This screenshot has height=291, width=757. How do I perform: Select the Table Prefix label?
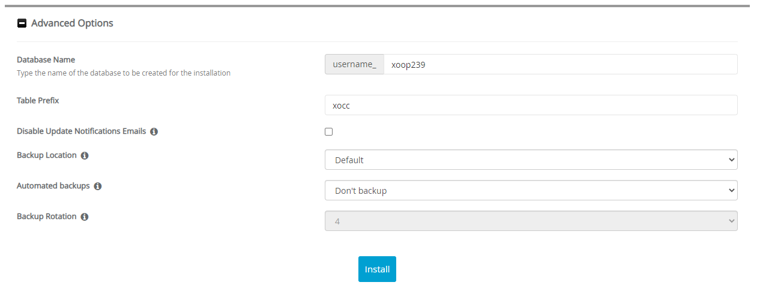(38, 101)
